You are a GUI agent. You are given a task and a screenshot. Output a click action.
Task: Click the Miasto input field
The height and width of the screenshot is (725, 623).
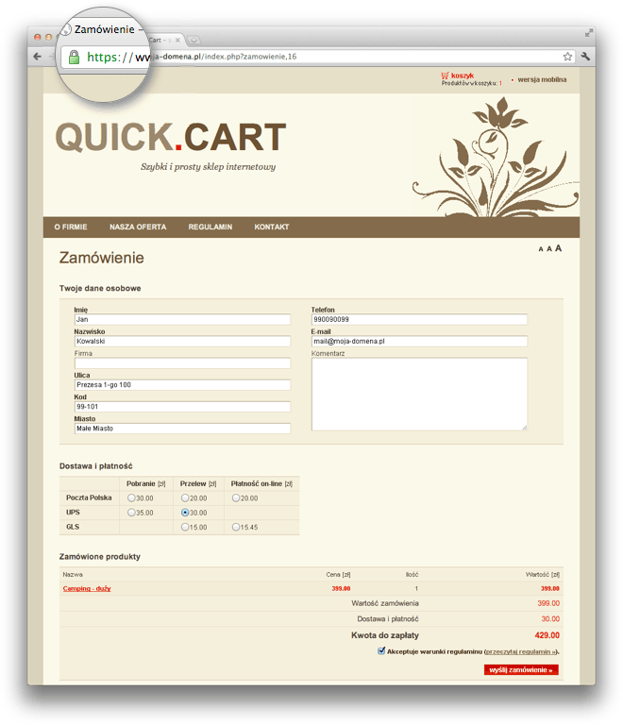click(182, 429)
